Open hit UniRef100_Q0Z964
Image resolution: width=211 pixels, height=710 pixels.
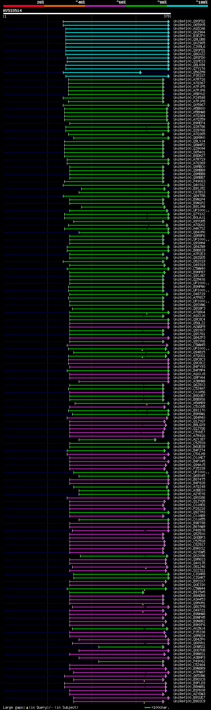tap(189, 32)
